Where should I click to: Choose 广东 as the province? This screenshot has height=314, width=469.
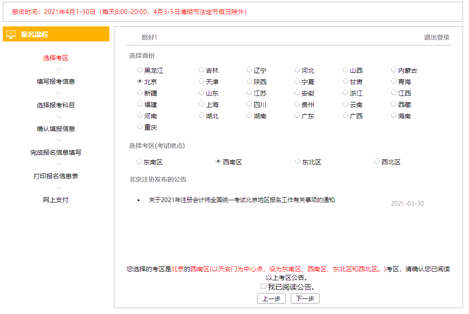coord(297,115)
